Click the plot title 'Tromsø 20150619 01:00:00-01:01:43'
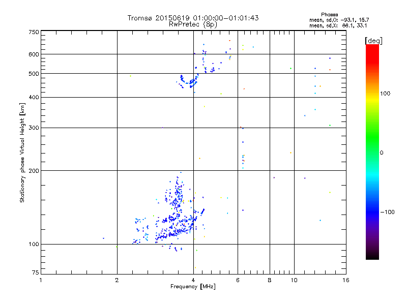 pos(193,18)
